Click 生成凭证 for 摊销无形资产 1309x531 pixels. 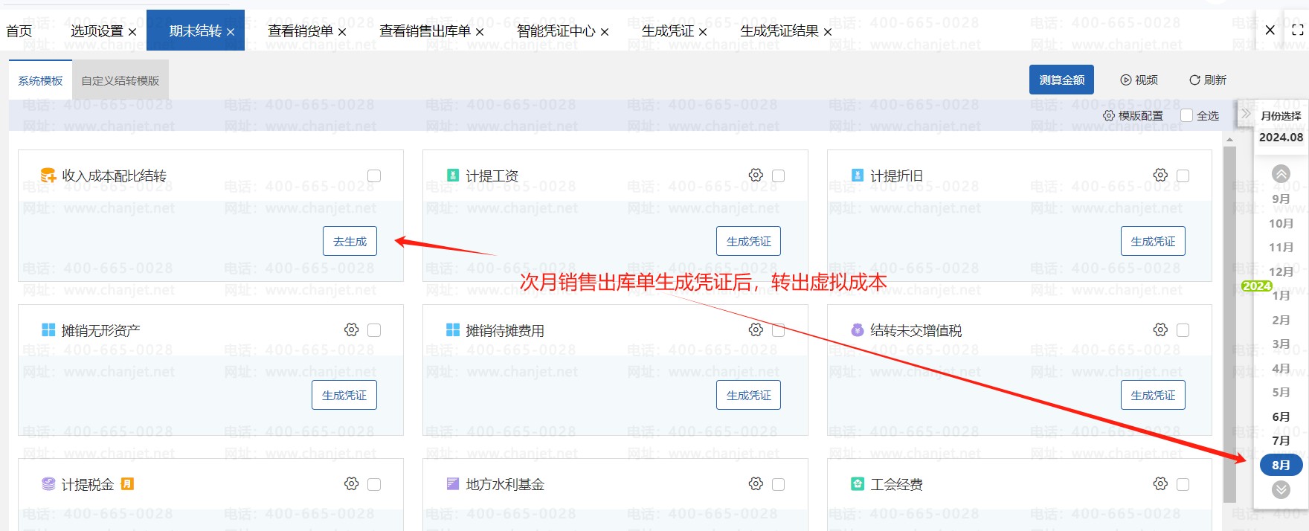[344, 395]
